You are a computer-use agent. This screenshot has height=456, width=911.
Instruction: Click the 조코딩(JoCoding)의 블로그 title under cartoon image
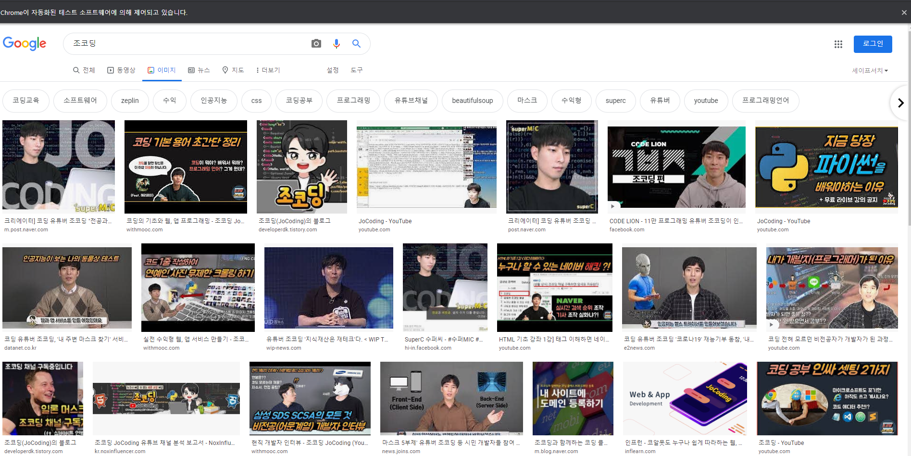295,221
